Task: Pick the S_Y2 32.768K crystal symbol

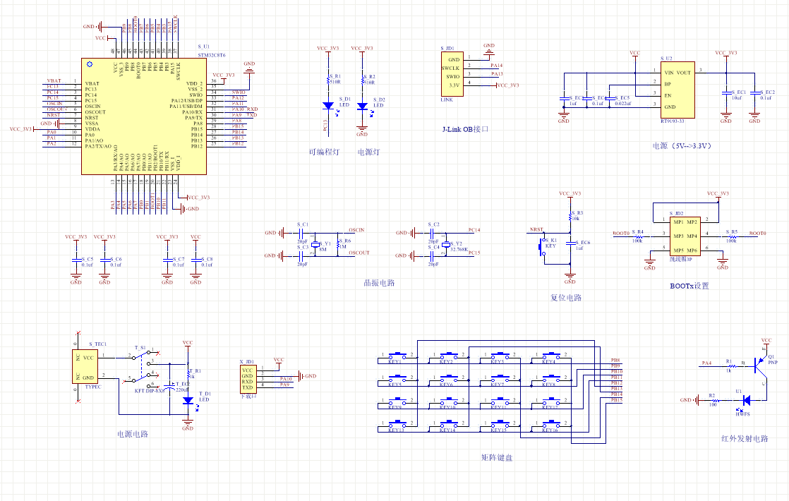Action: [x=445, y=243]
